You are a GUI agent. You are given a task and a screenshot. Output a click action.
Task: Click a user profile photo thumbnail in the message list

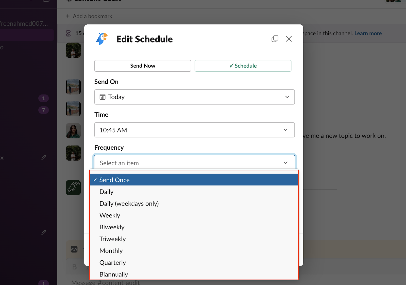tap(73, 131)
